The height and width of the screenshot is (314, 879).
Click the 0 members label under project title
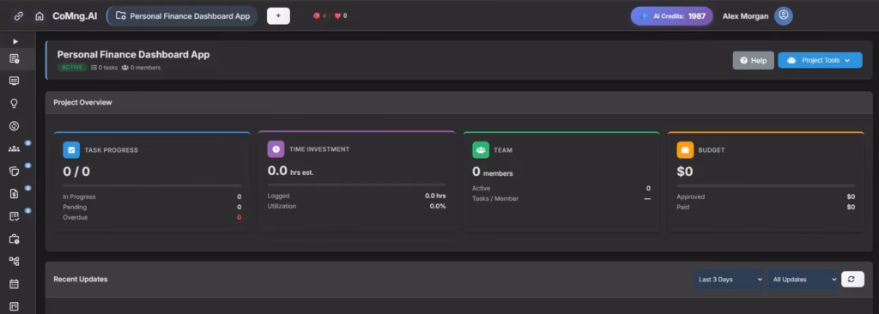click(142, 67)
